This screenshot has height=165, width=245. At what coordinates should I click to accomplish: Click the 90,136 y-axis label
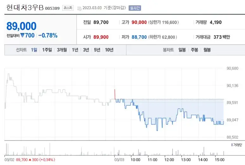[232, 86]
